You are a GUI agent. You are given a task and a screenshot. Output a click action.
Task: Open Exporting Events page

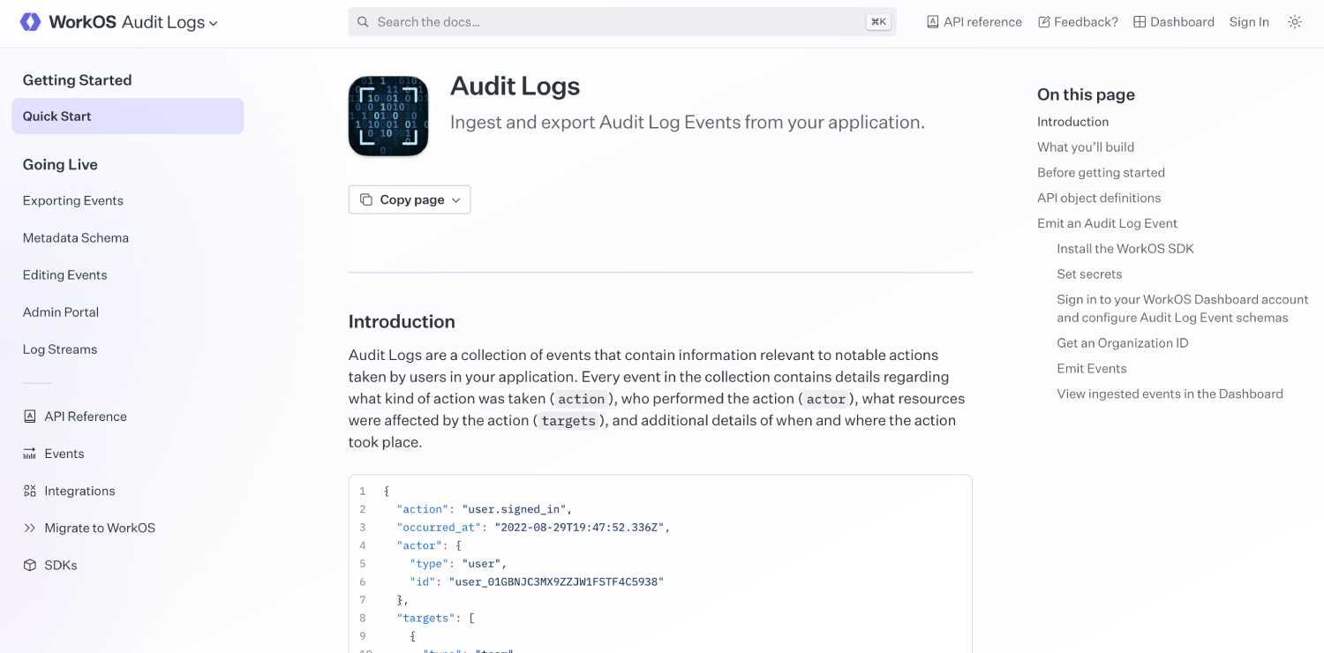73,200
